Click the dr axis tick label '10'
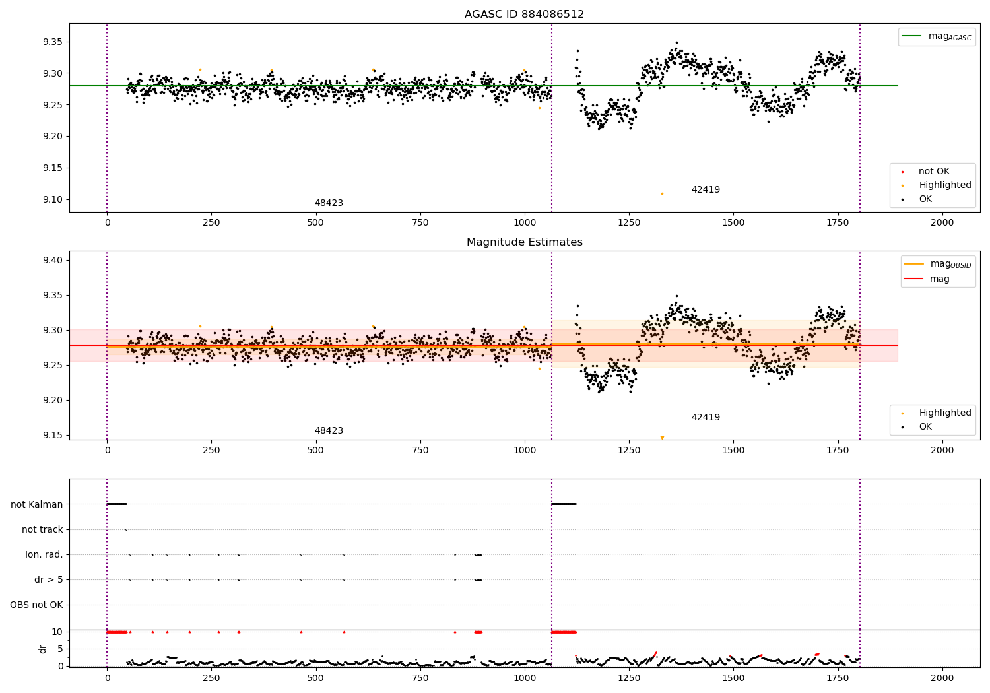The image size is (990, 693). pos(57,632)
